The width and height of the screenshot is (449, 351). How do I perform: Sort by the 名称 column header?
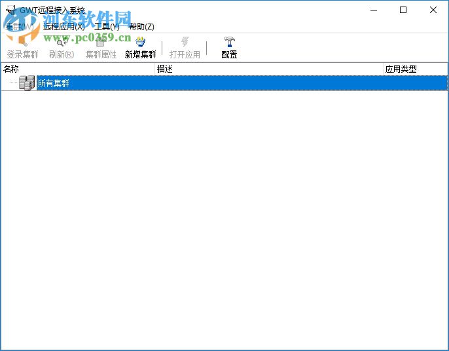[x=78, y=69]
